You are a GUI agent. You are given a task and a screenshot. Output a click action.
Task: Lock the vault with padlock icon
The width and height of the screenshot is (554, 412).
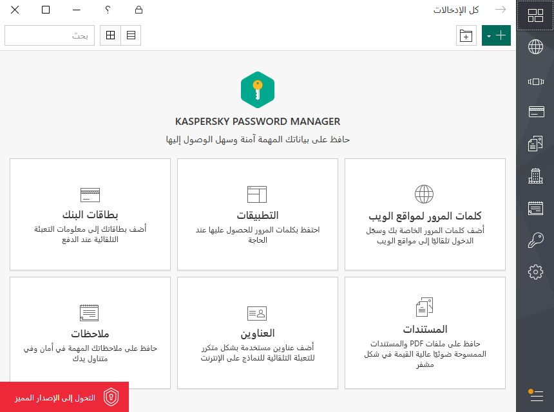[x=139, y=10]
